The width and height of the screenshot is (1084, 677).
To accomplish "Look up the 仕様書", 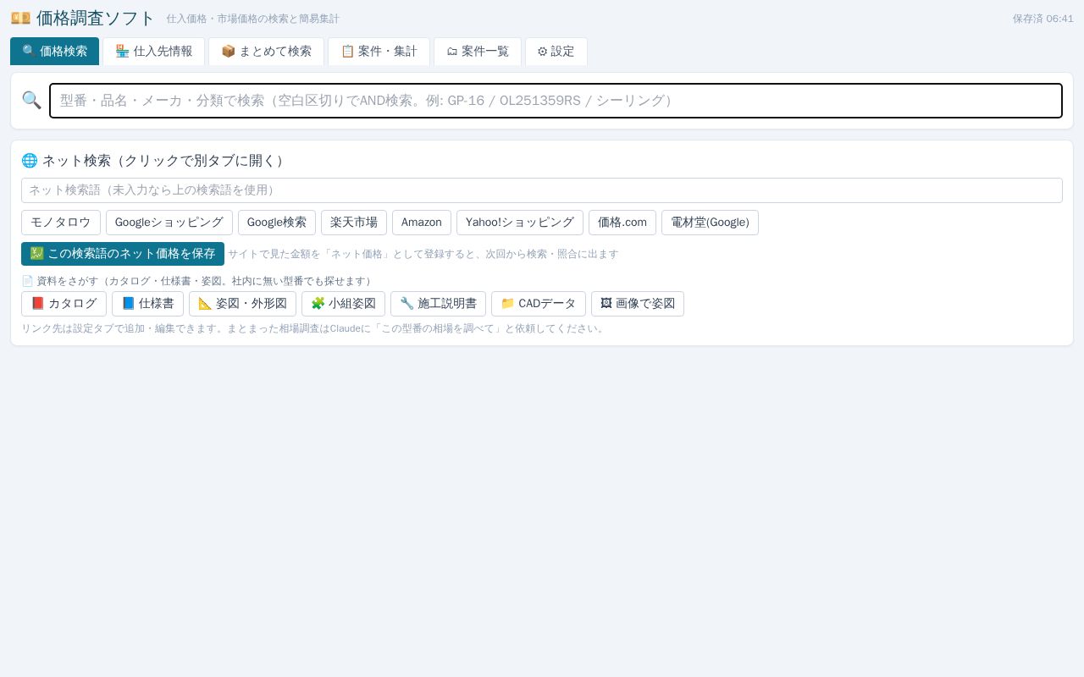I will (x=147, y=304).
